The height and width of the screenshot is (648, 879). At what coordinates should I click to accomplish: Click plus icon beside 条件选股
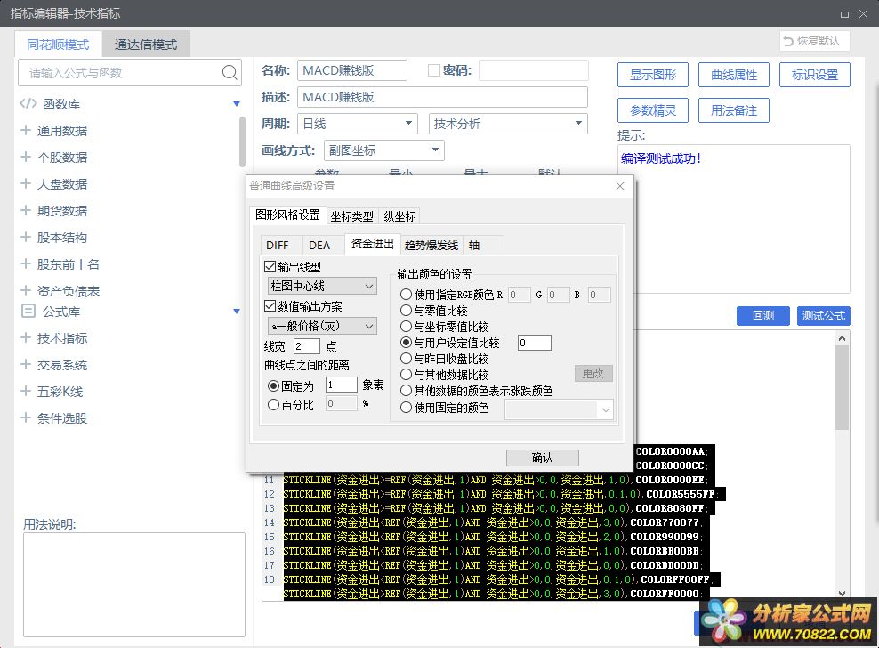(x=25, y=417)
